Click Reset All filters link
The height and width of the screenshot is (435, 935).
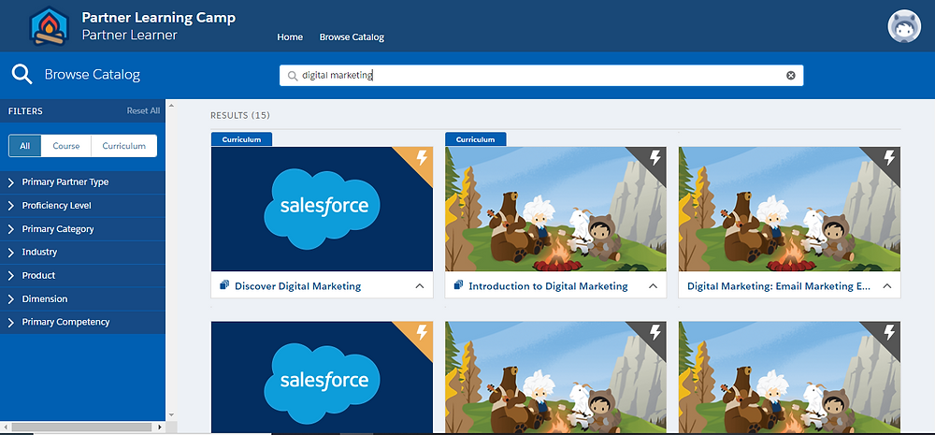[143, 110]
